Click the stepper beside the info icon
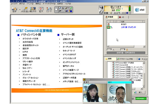This screenshot has height=104, width=159. 130,13
